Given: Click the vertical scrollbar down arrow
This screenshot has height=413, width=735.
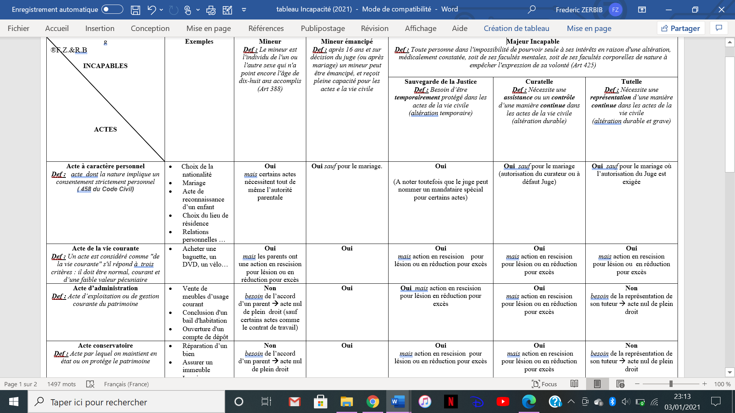Looking at the screenshot, I should [x=730, y=372].
